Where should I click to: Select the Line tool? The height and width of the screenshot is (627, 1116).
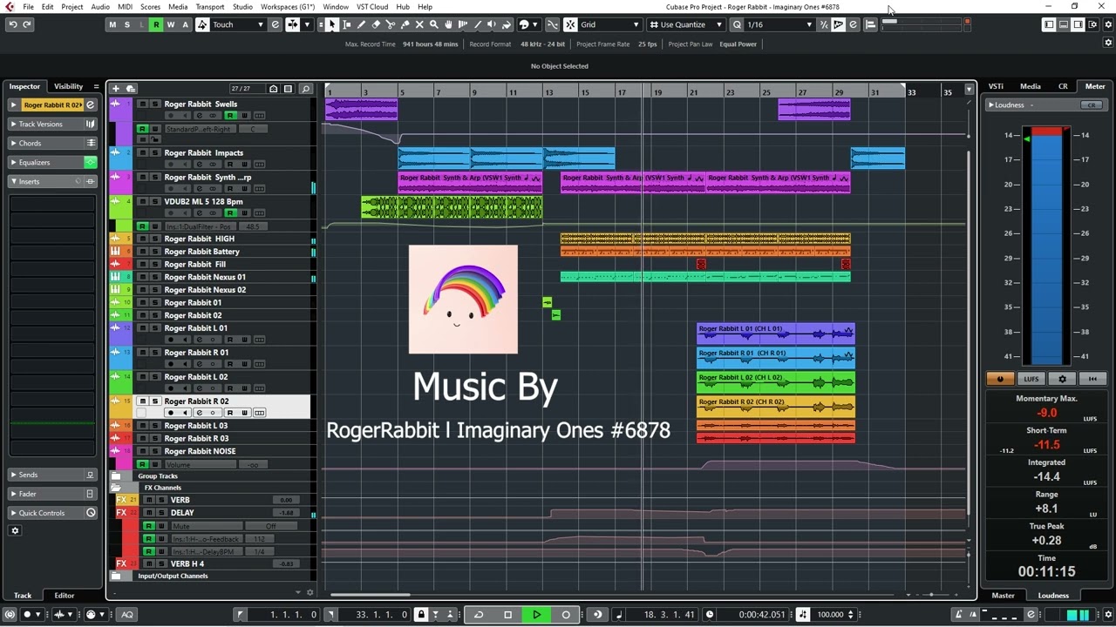click(x=477, y=24)
